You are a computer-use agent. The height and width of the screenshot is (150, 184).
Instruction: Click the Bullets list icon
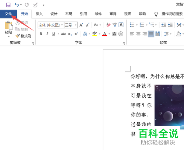click(132, 25)
